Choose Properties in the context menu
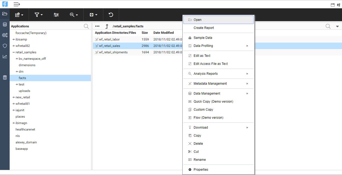342x175 pixels. coord(201,170)
